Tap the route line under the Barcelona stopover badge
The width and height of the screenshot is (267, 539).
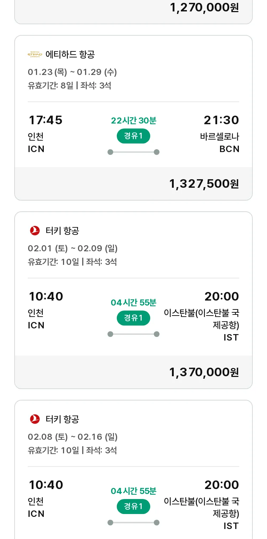(133, 152)
